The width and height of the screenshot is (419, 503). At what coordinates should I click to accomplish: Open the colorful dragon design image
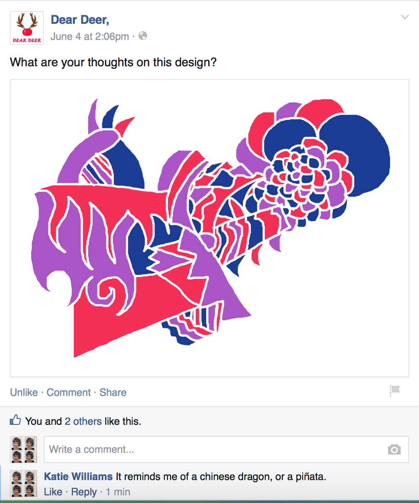[x=209, y=228]
